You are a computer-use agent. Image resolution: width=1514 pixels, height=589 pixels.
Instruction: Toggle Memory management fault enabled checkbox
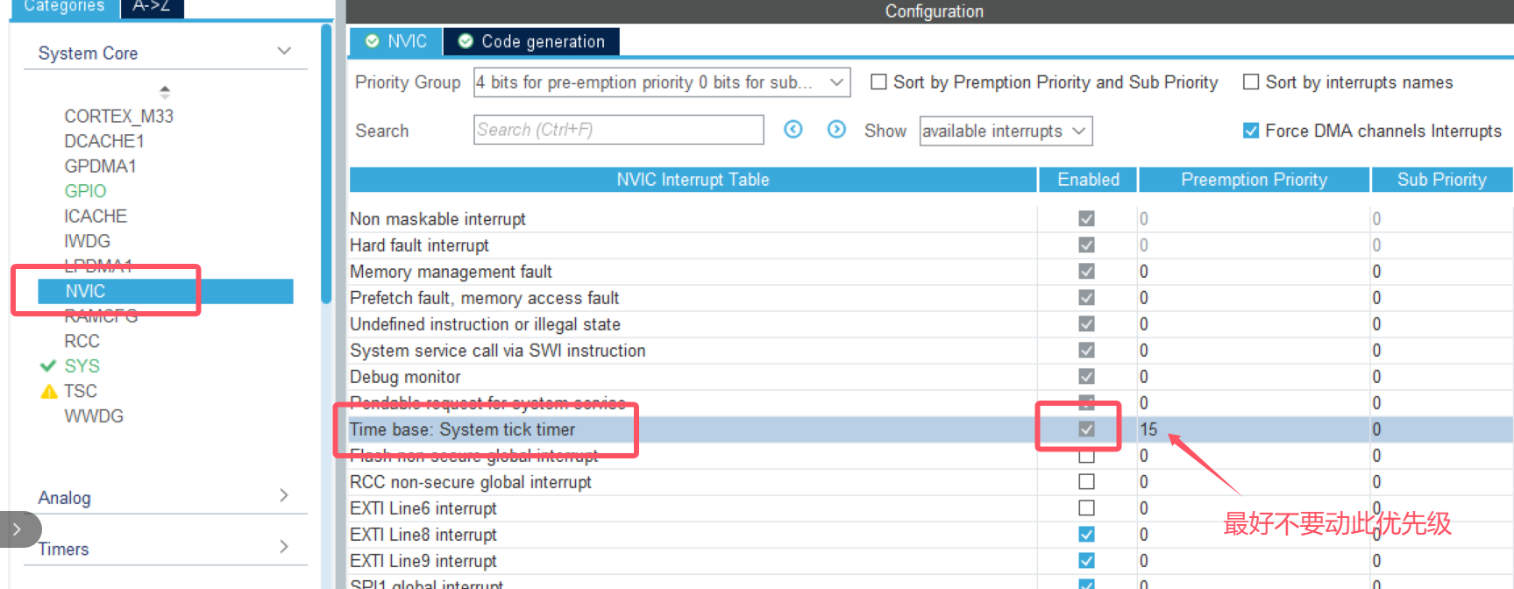1086,271
